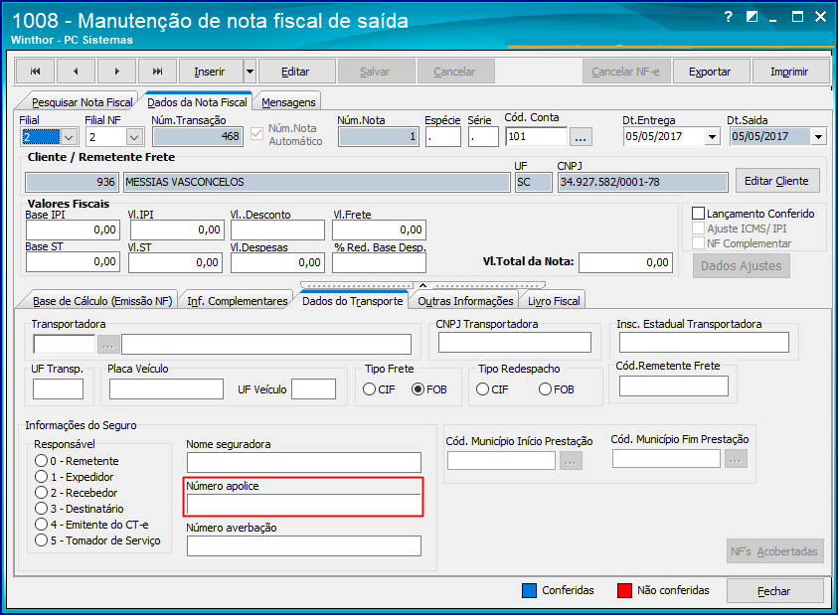Collapse header panel with up chevron
This screenshot has width=838, height=615.
click(x=422, y=285)
